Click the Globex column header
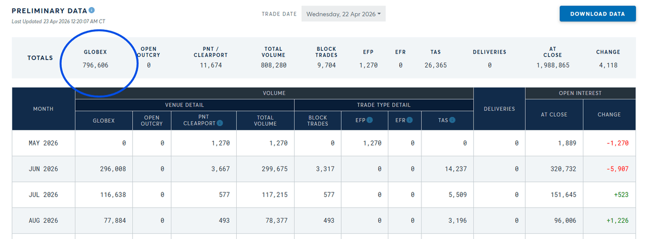 pyautogui.click(x=103, y=120)
